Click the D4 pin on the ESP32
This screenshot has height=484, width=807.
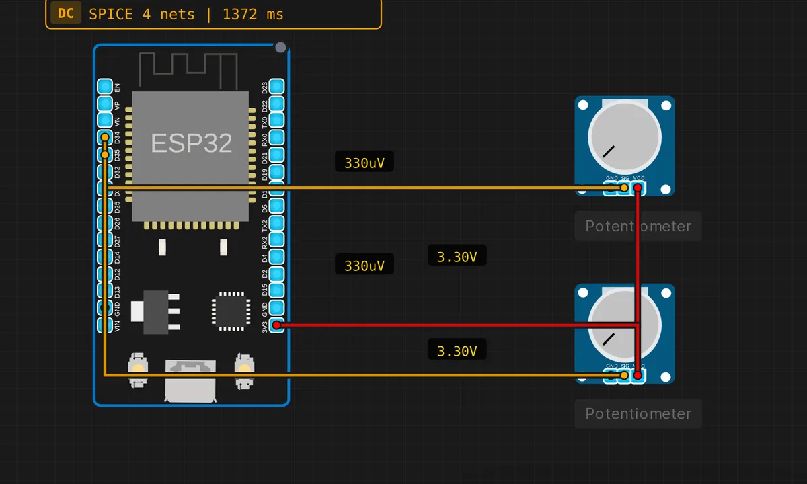click(x=276, y=257)
